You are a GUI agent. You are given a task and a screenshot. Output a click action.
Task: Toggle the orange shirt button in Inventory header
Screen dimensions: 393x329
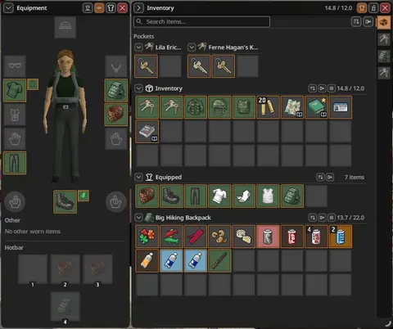[x=362, y=8]
